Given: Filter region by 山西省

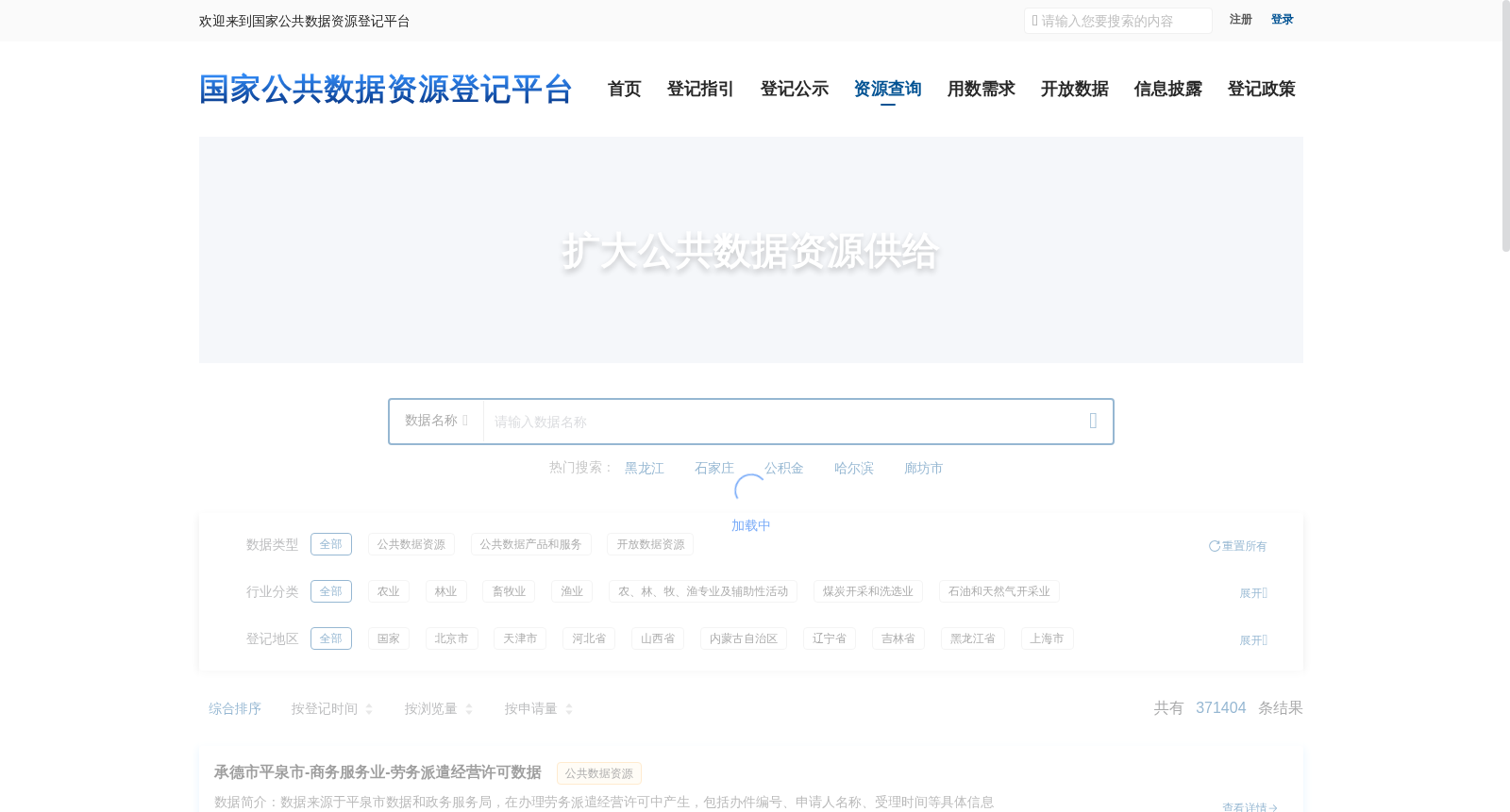Looking at the screenshot, I should tap(658, 638).
